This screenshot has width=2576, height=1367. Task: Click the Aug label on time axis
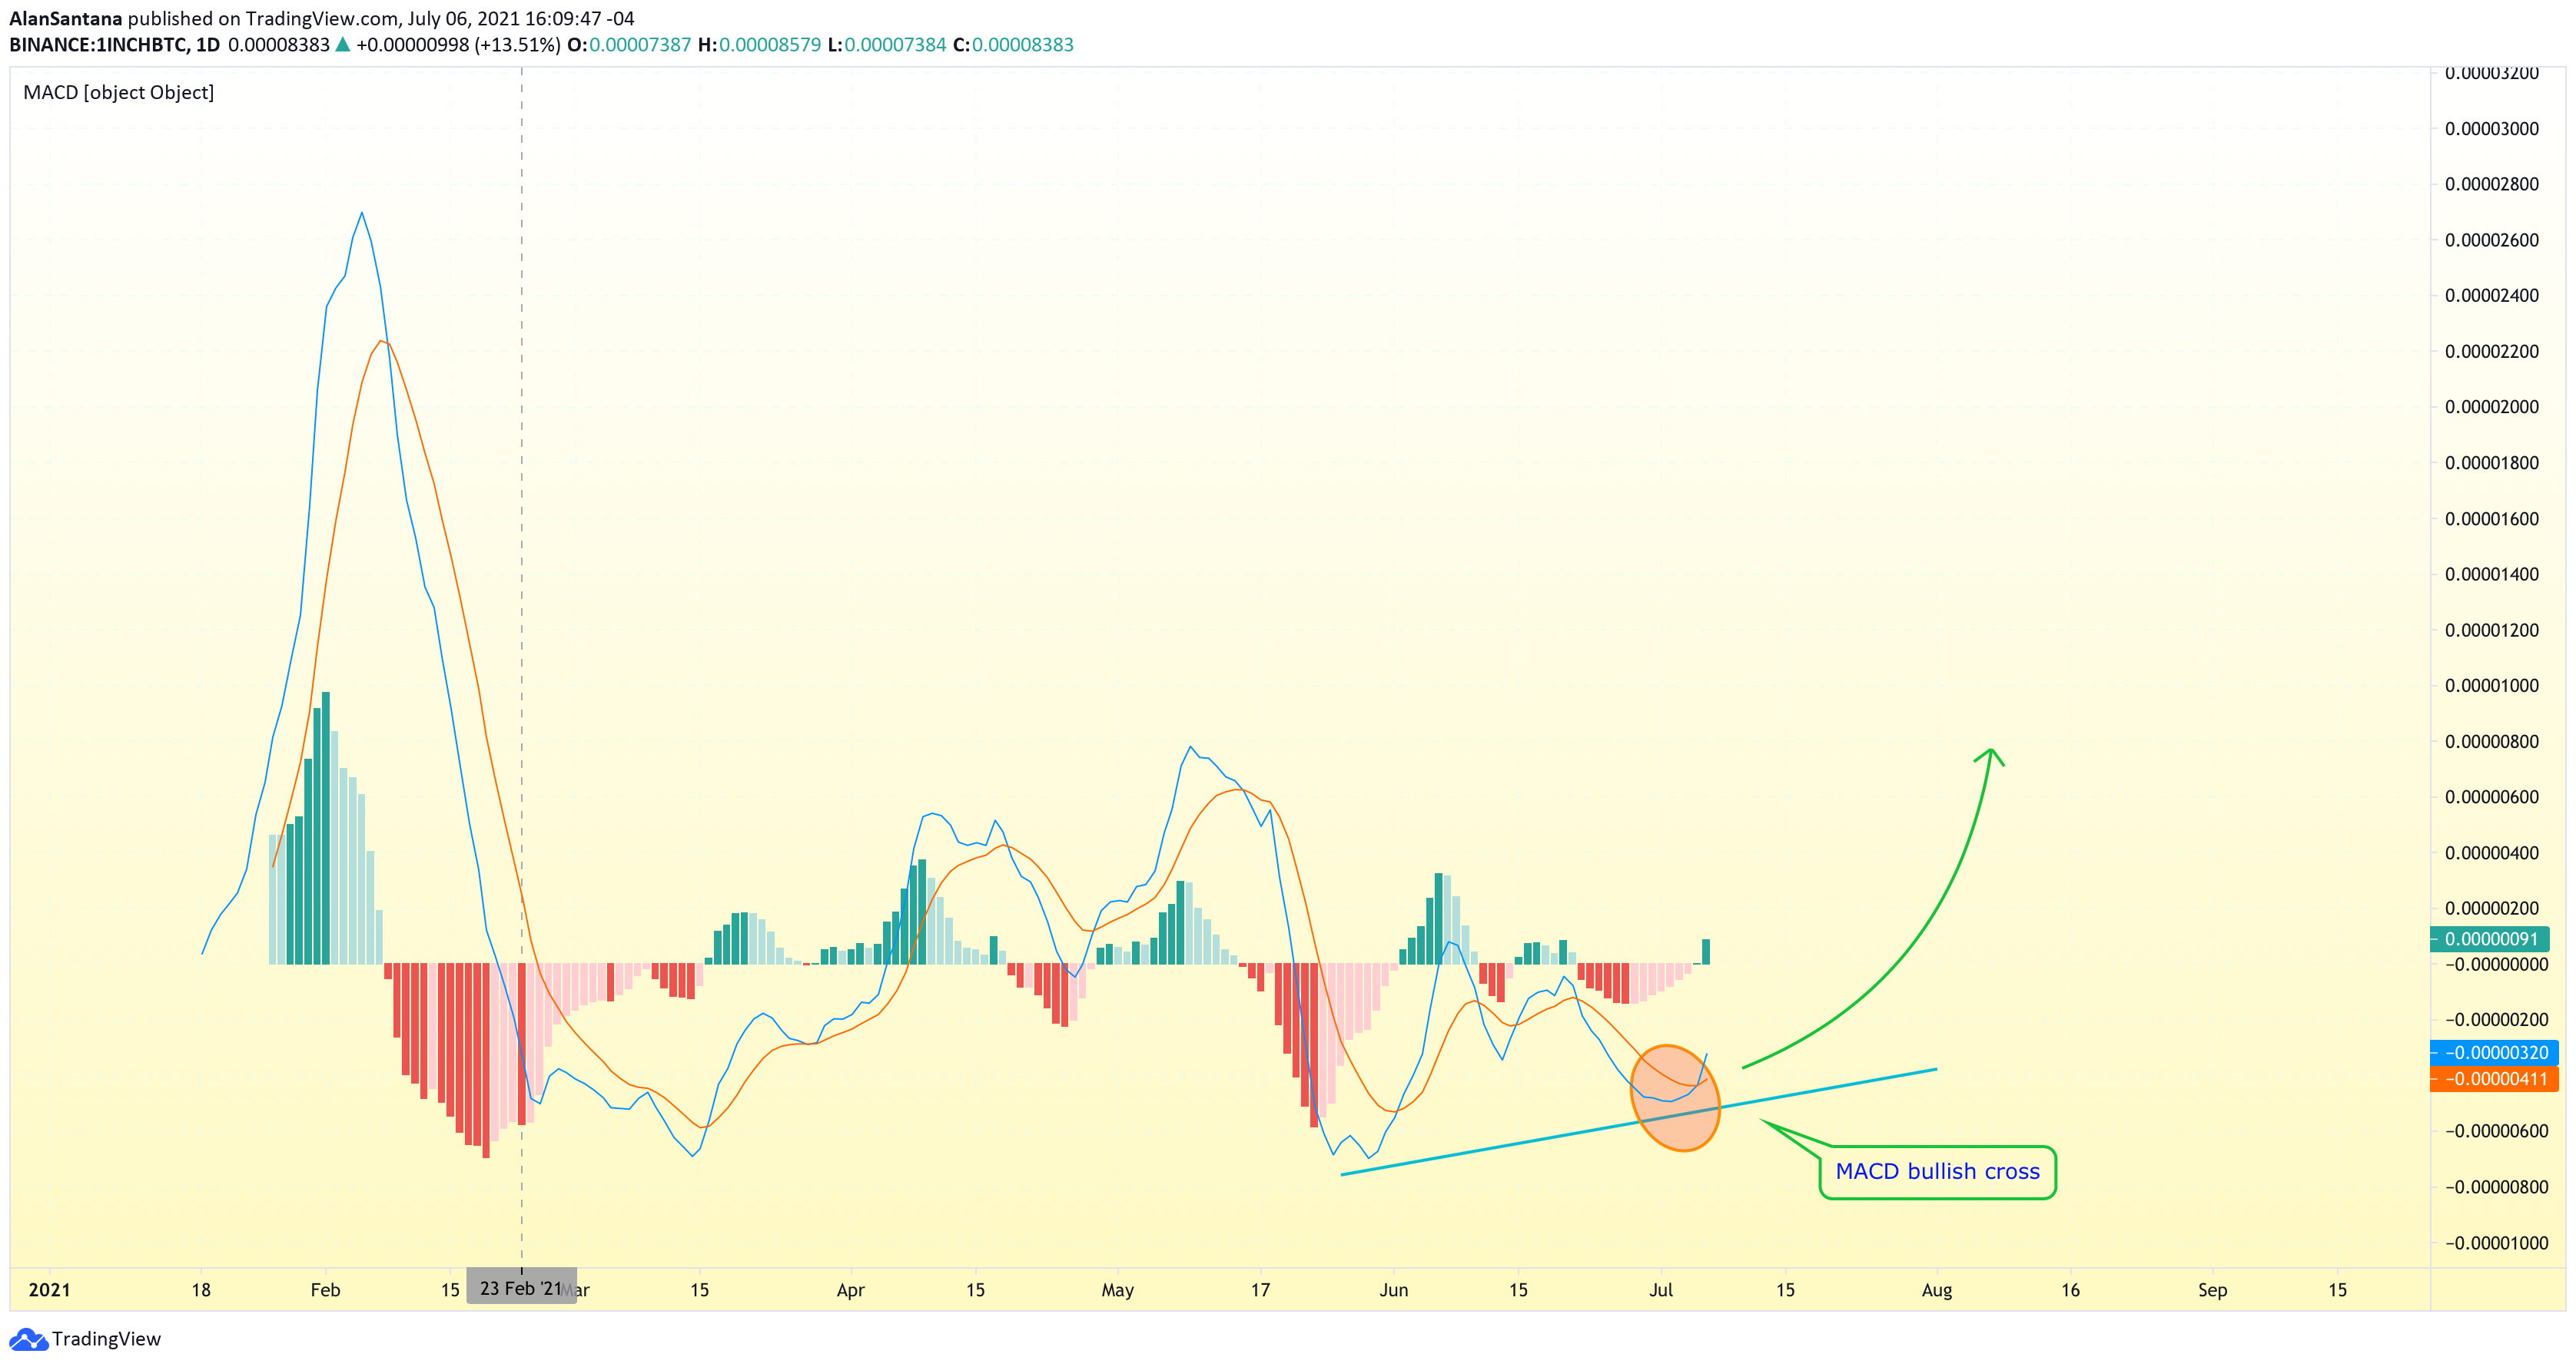click(x=1936, y=1290)
